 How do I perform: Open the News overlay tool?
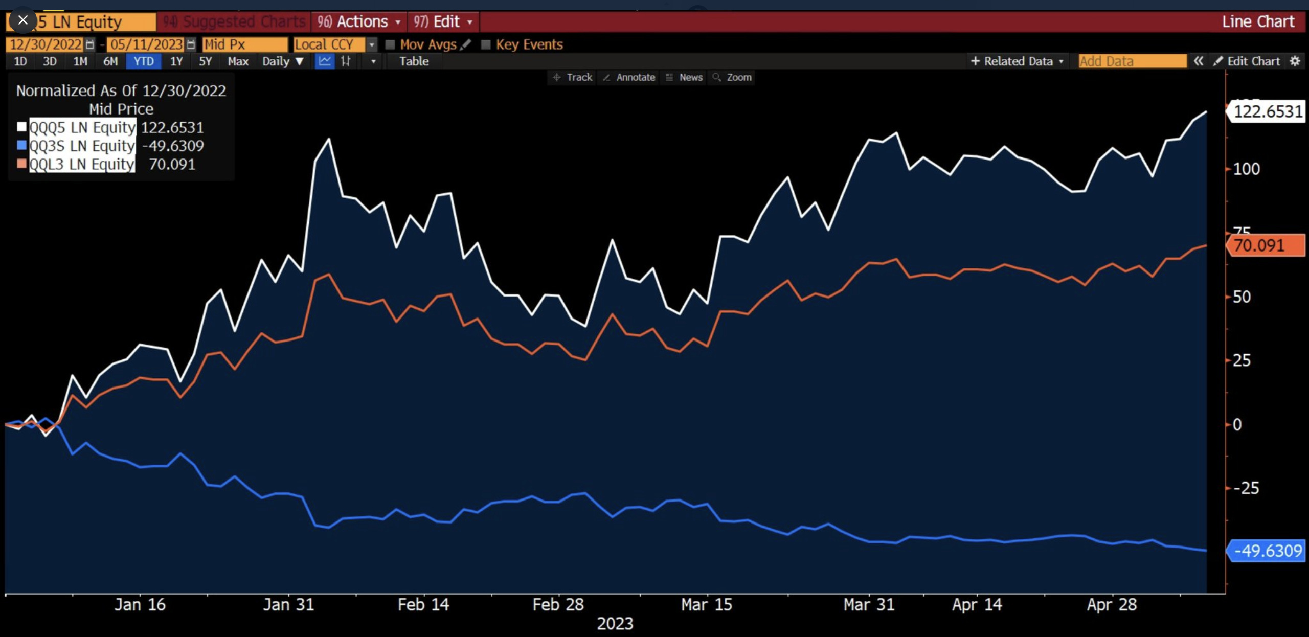pyautogui.click(x=684, y=77)
